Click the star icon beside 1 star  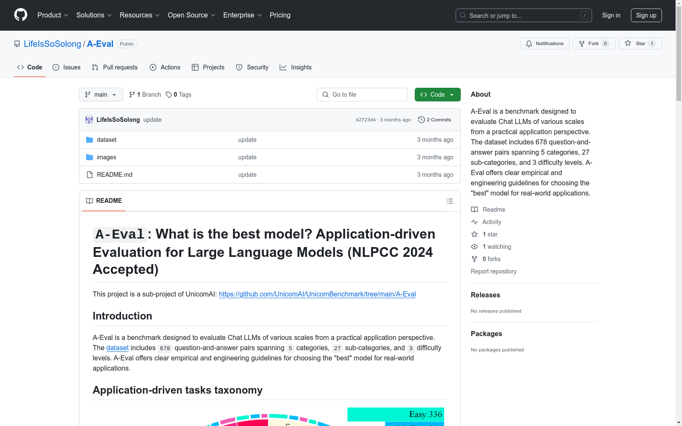tap(474, 234)
